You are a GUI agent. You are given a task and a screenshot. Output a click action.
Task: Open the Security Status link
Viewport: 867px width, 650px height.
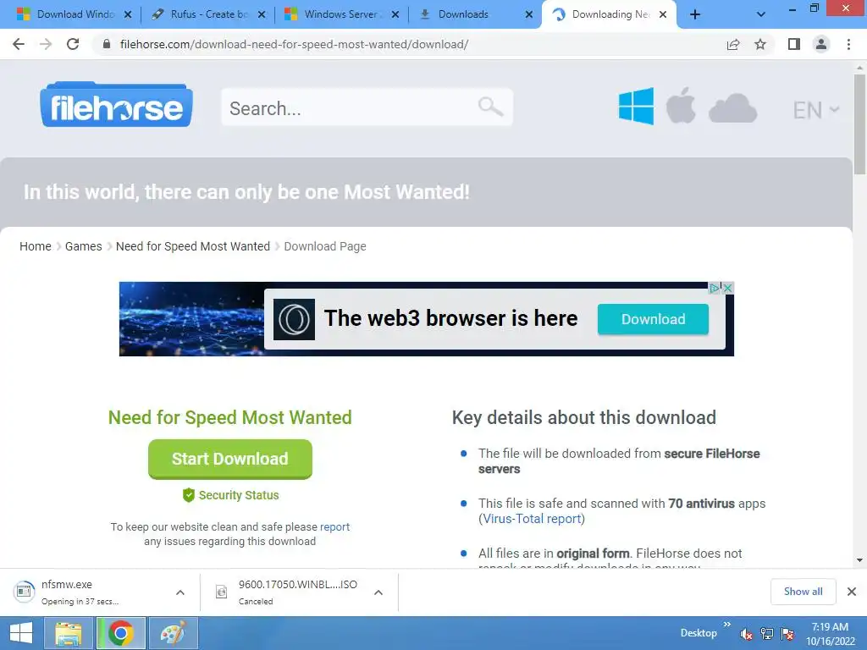pos(238,495)
